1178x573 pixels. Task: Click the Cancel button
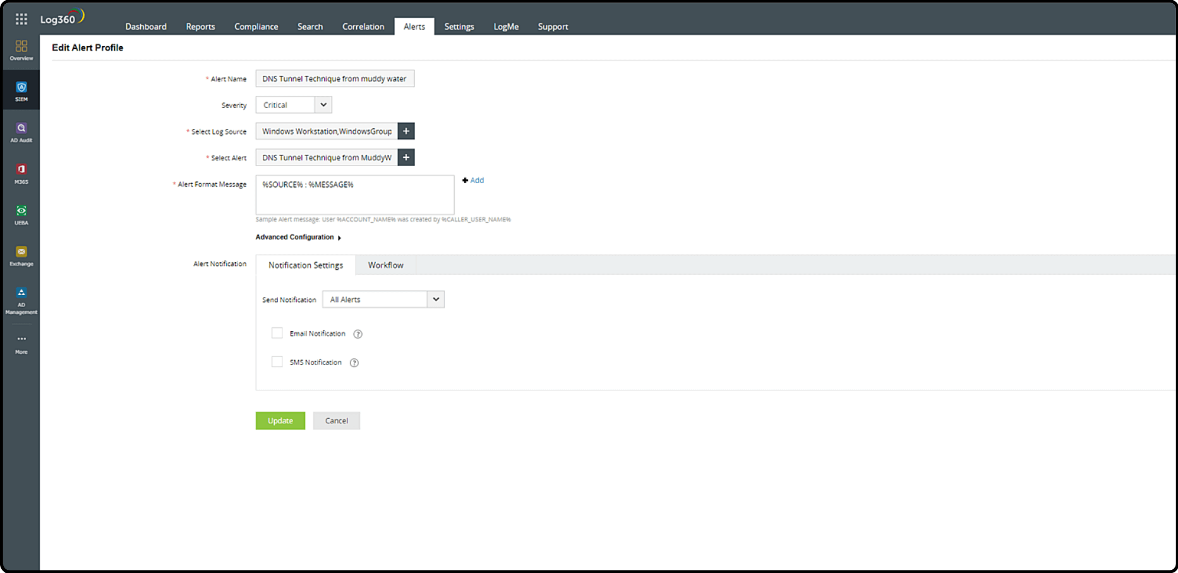point(337,421)
